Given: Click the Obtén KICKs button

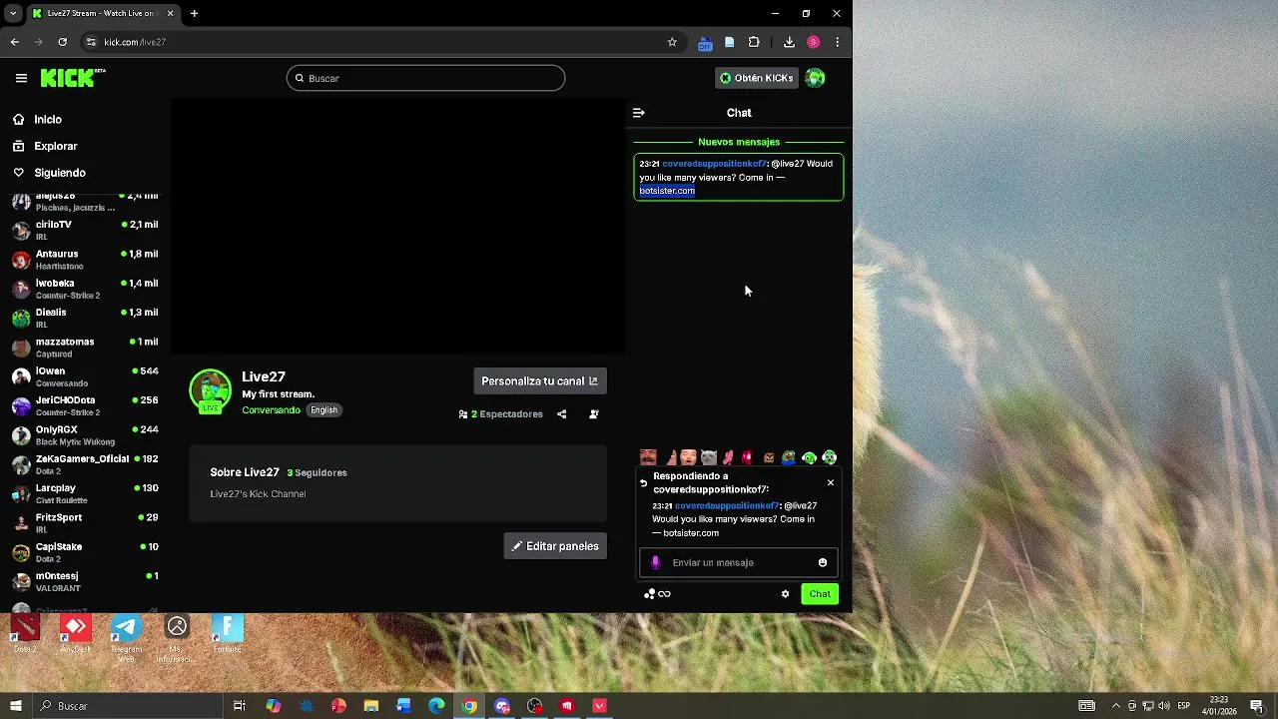Looking at the screenshot, I should click(x=757, y=78).
